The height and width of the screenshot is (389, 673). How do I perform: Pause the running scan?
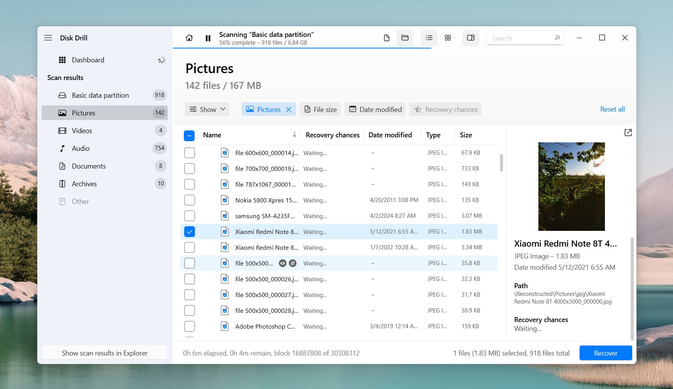(x=208, y=38)
